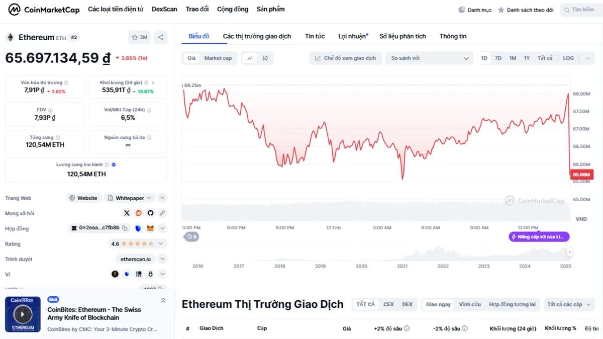Select the 1Y timeframe on the chart
The width and height of the screenshot is (603, 339).
coord(527,58)
